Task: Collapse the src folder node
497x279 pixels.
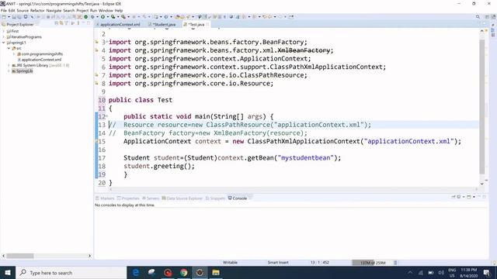Action: (9, 48)
